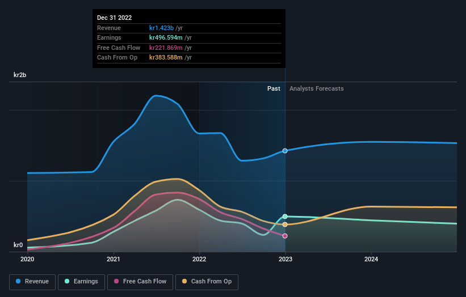466x297 pixels.
Task: Click the Free Cash Flow value kr221.869m
Action: coord(166,48)
